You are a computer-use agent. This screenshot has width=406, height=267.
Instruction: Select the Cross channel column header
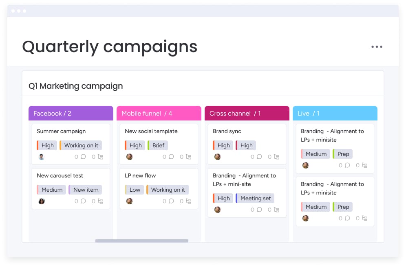[x=247, y=114]
